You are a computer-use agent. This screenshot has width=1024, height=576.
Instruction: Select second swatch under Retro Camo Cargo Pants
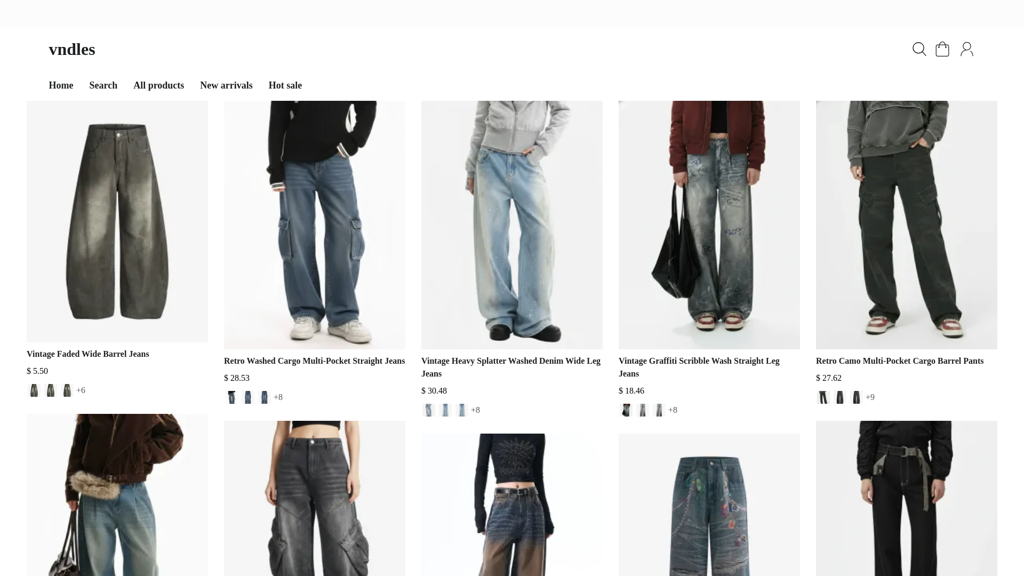840,397
